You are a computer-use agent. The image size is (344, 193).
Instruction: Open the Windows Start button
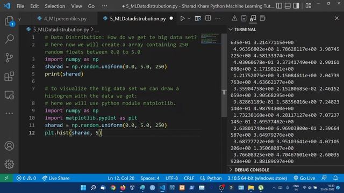[83, 188]
